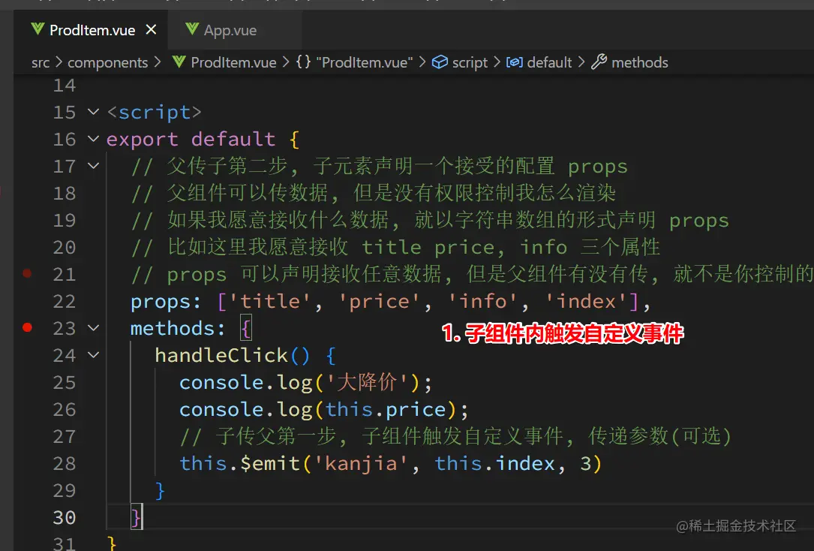Select the wrench icon beside methods in breadcrumb

[x=599, y=62]
